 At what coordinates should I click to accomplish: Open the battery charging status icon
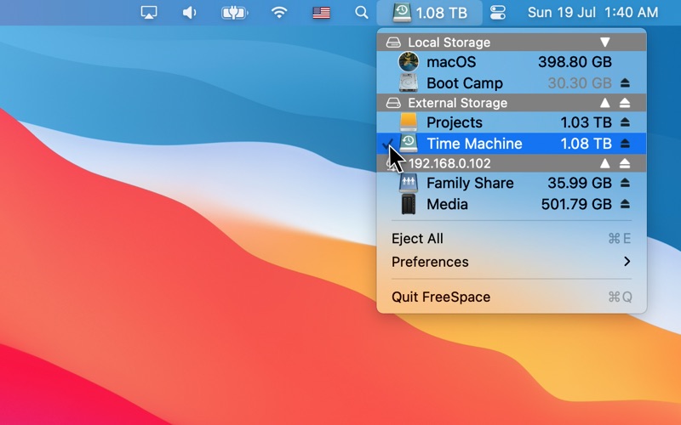[x=235, y=13]
